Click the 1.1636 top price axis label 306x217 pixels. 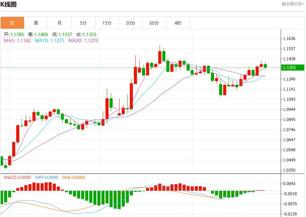pyautogui.click(x=289, y=39)
